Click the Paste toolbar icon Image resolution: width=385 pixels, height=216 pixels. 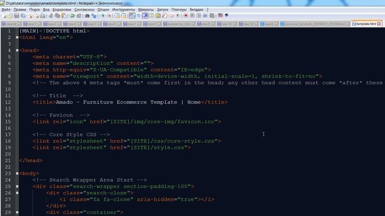64,16
